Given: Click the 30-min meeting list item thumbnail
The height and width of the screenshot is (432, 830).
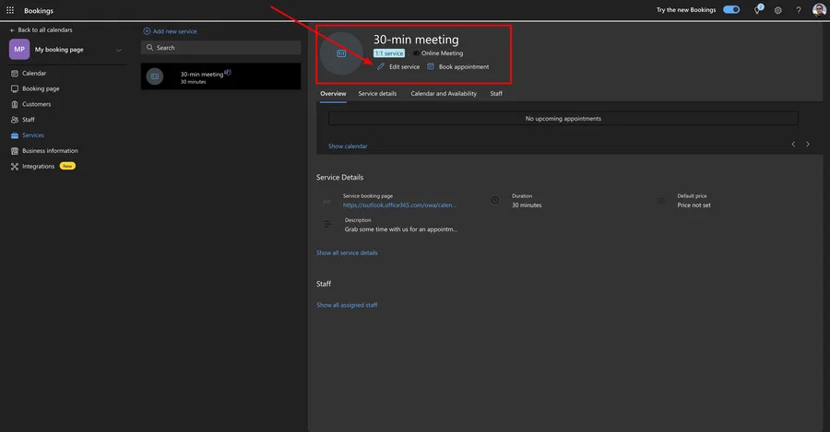Looking at the screenshot, I should coord(155,76).
